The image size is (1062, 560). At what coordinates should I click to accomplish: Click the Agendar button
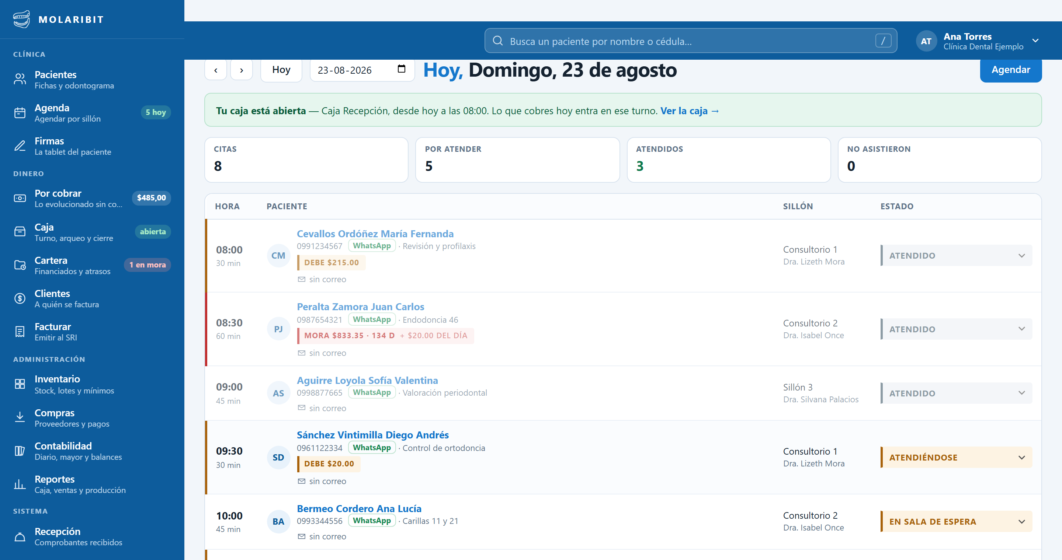(x=1010, y=70)
